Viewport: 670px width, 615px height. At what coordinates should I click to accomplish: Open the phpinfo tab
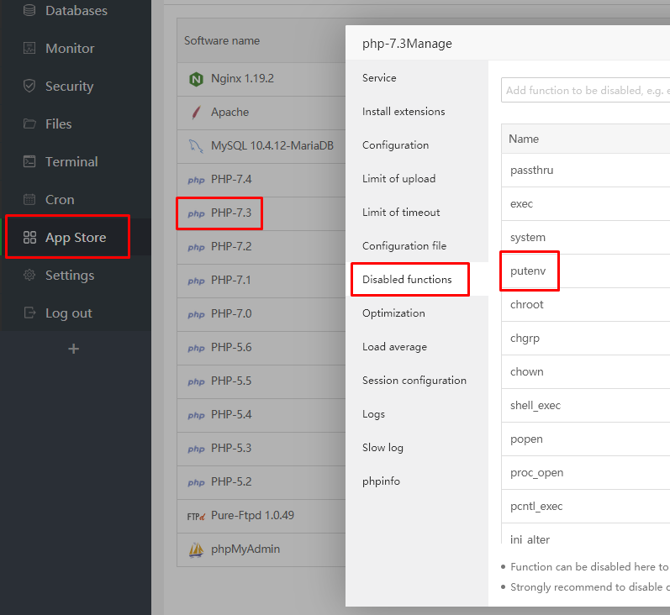(x=381, y=481)
